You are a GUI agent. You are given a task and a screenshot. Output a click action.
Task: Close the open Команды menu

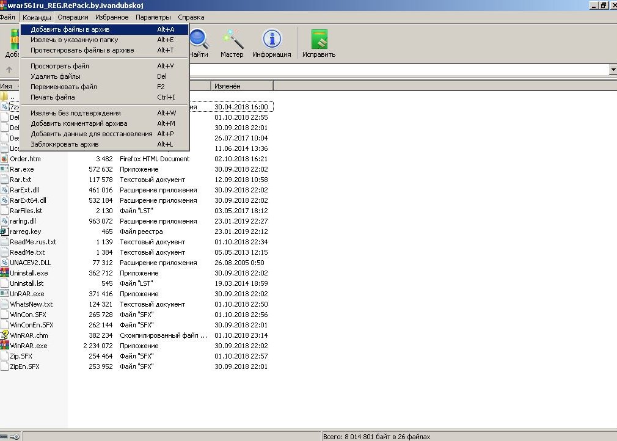tap(37, 17)
